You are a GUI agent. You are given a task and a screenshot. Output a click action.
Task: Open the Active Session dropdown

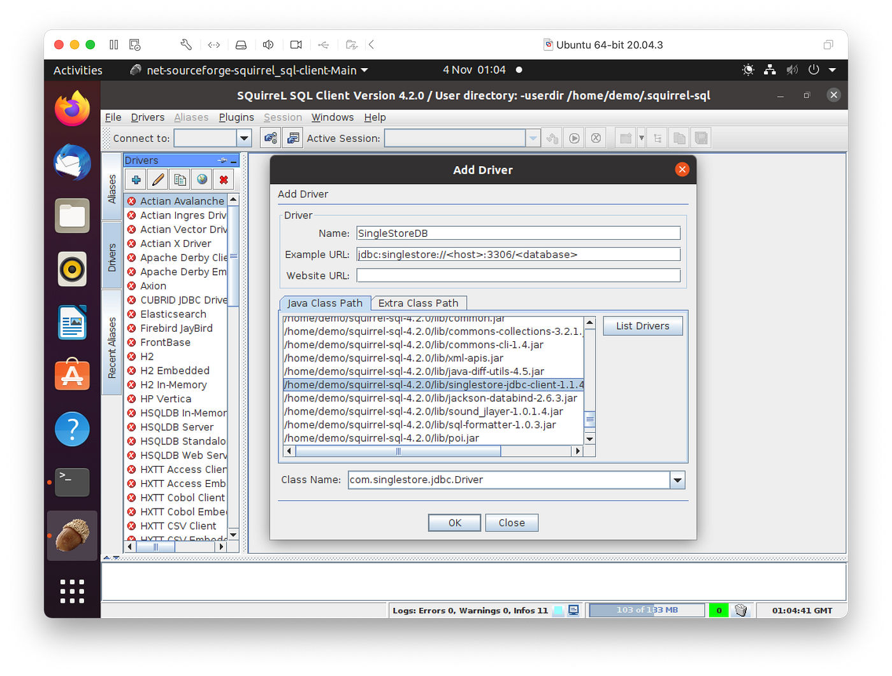[x=533, y=137]
